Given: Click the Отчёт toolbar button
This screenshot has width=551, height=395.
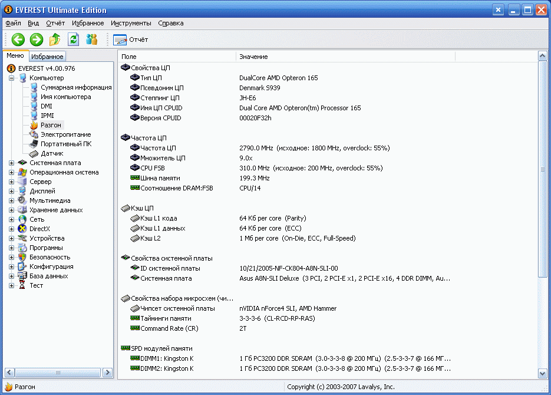Looking at the screenshot, I should (x=131, y=39).
